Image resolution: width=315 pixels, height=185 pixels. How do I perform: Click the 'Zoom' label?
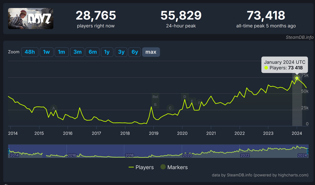[14, 52]
